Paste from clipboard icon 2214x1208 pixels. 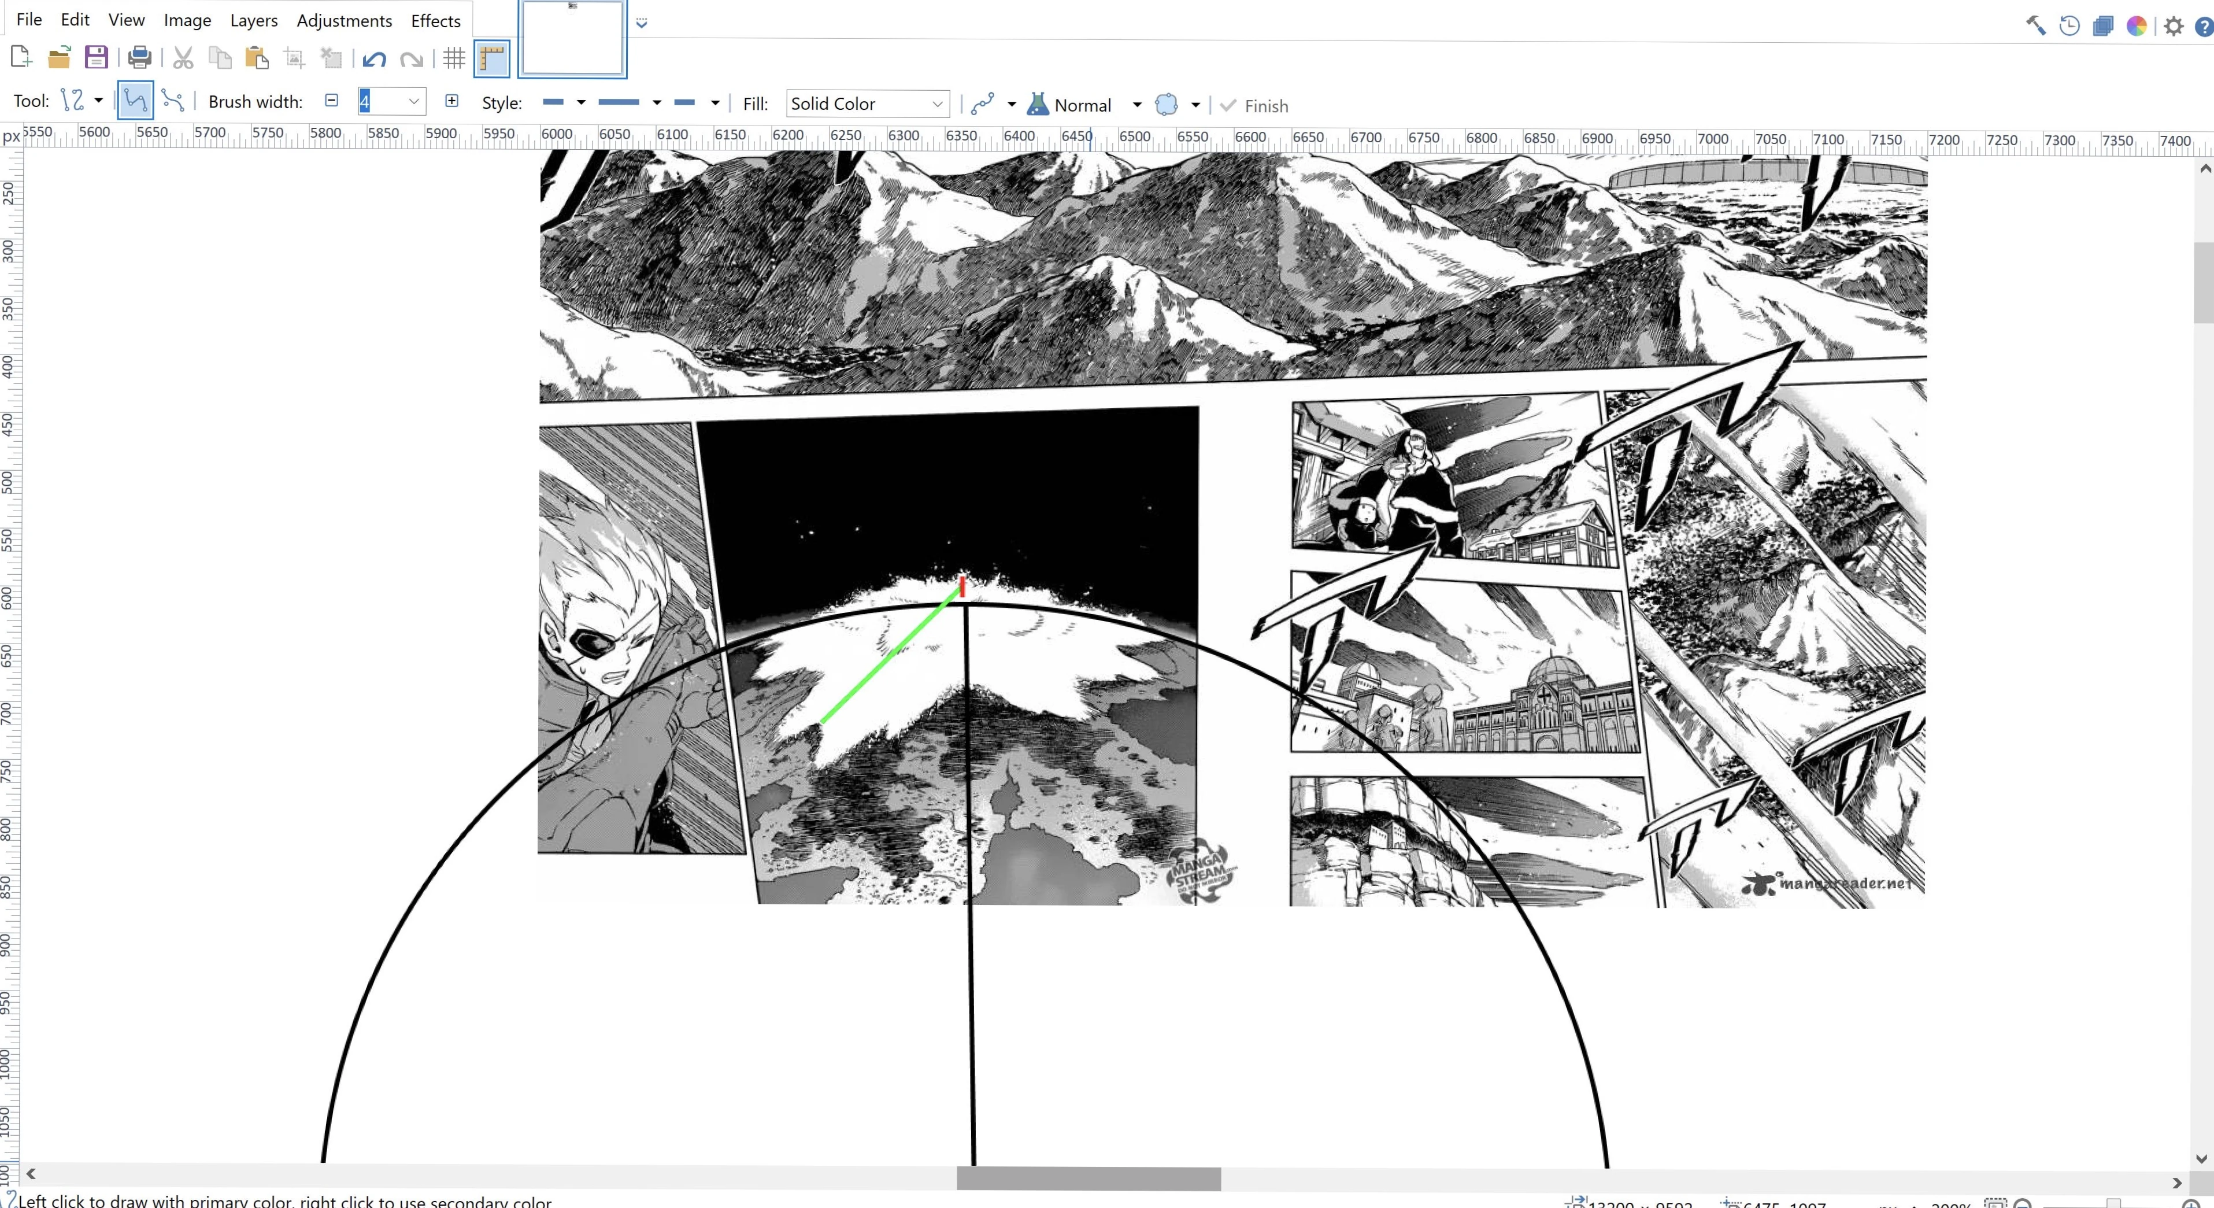256,58
